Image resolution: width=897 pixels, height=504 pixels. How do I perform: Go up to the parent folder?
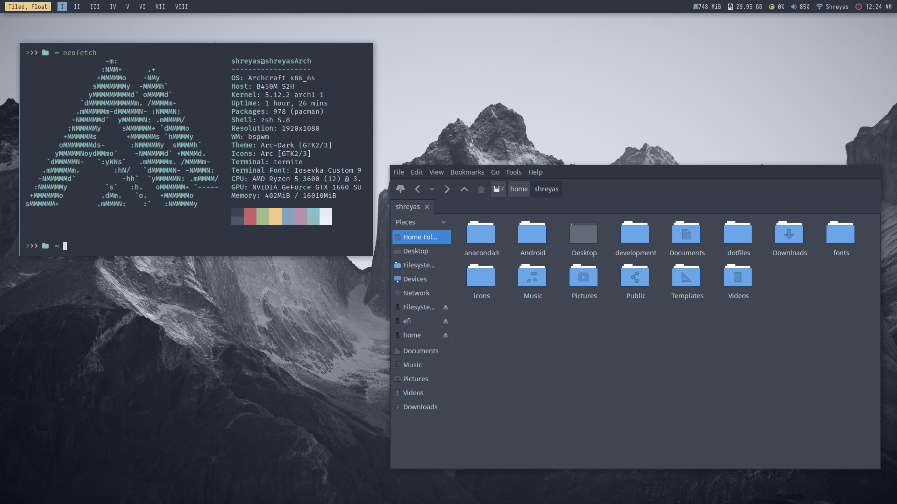coord(464,189)
